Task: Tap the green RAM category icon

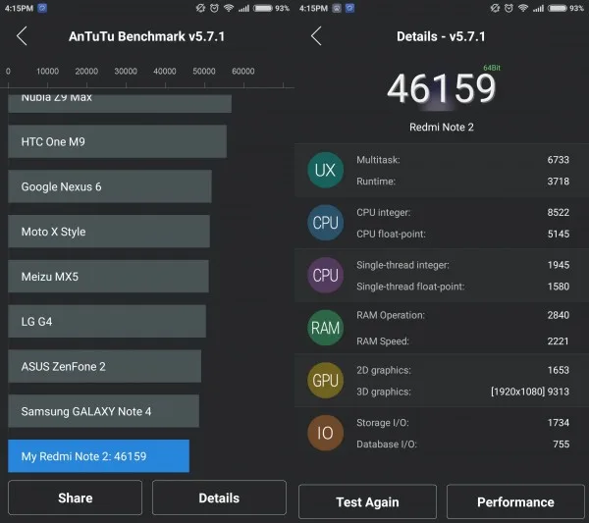Action: click(325, 328)
